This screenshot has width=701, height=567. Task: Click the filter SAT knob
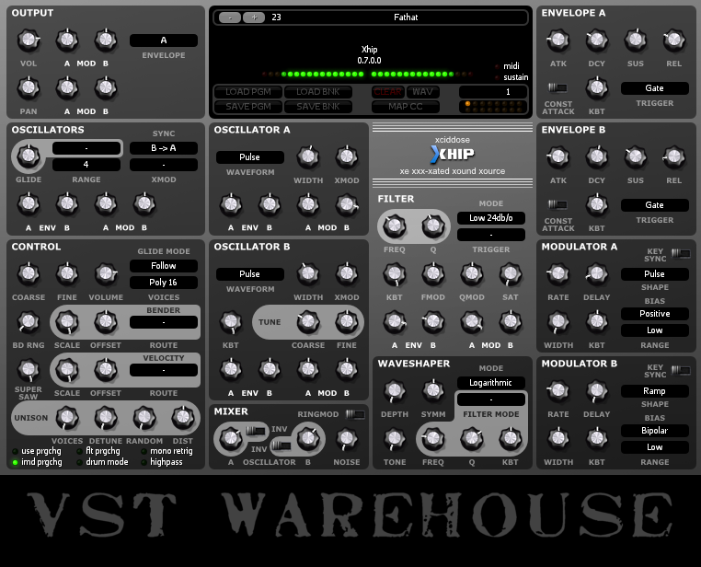(x=510, y=273)
